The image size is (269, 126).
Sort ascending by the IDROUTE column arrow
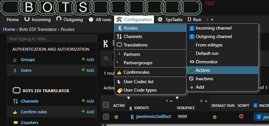[x=171, y=101]
